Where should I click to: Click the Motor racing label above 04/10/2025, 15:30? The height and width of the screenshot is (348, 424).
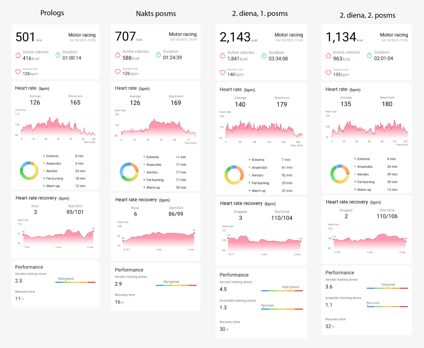coord(394,35)
